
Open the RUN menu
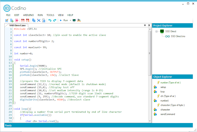40,15
